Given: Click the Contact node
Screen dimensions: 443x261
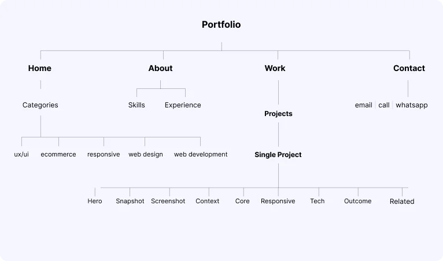Looking at the screenshot, I should coord(409,68).
